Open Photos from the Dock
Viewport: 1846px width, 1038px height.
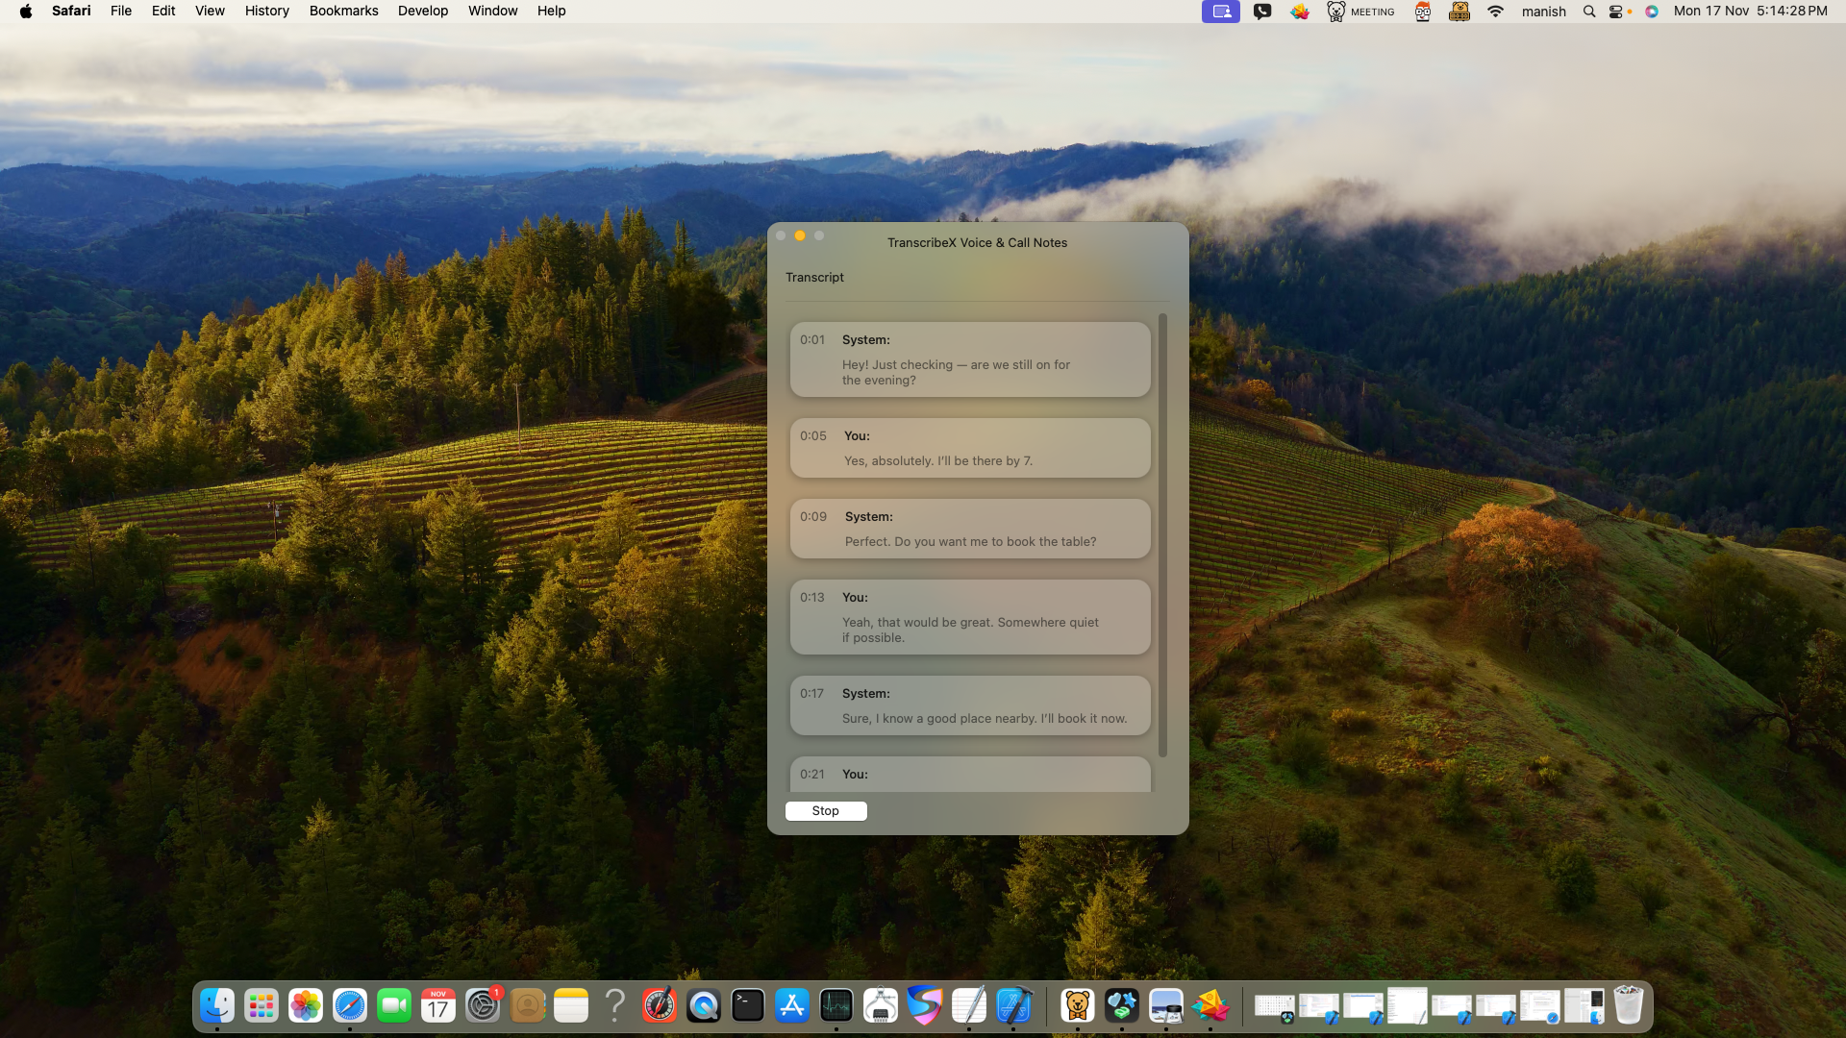tap(305, 1006)
